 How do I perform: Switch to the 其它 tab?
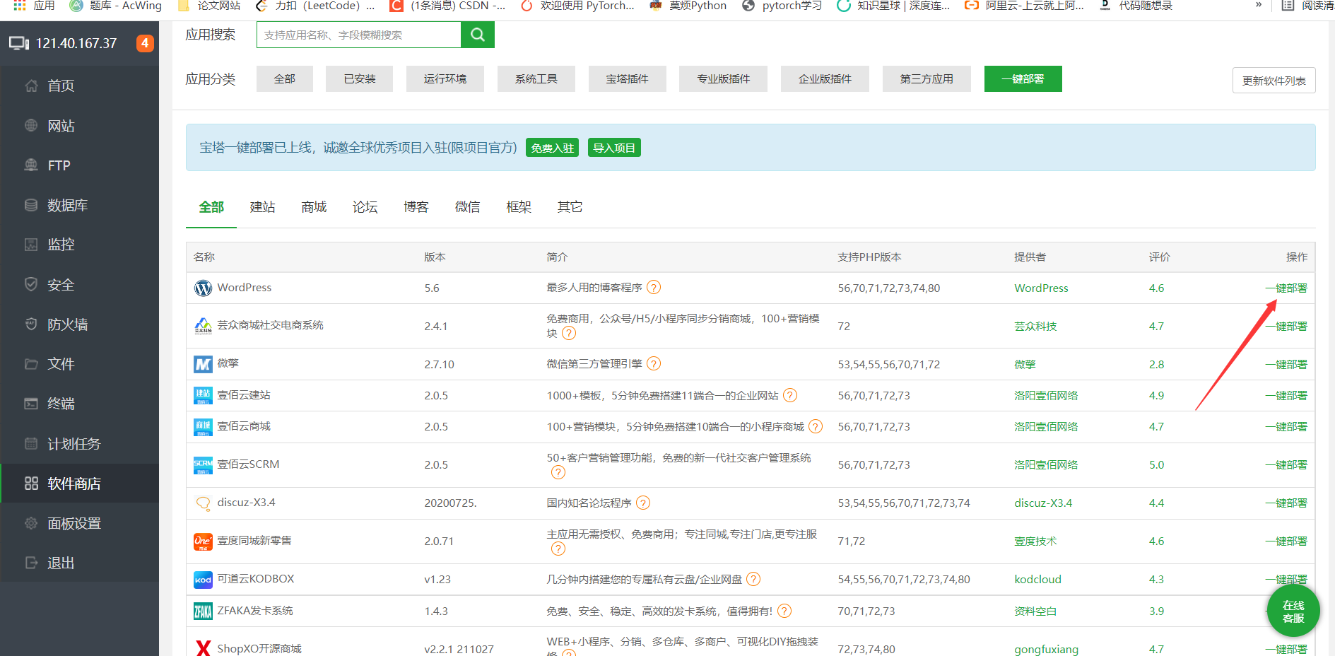[570, 207]
